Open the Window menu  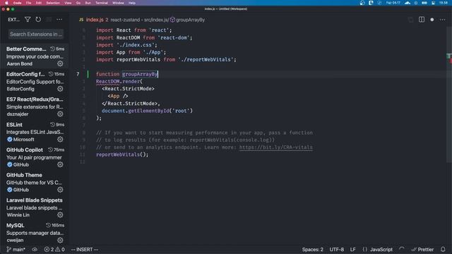click(118, 3)
